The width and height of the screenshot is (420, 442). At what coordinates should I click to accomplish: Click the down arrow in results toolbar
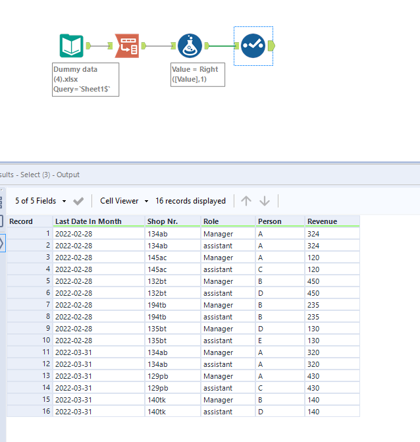coord(265,201)
